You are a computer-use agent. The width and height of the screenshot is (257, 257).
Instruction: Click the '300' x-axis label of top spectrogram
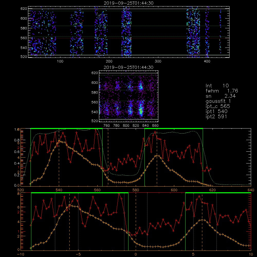[x=158, y=61]
